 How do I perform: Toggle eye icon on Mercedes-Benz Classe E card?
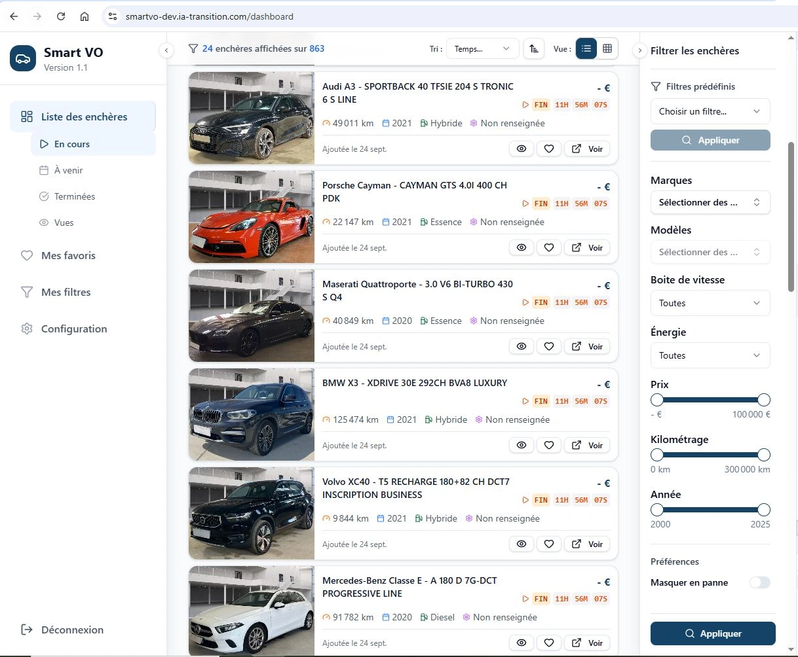[x=522, y=643]
